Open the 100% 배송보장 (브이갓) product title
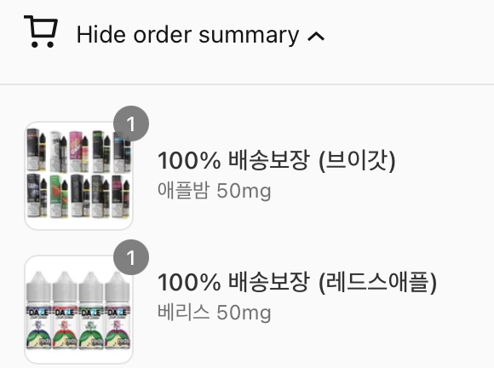494x368 pixels. [x=277, y=161]
